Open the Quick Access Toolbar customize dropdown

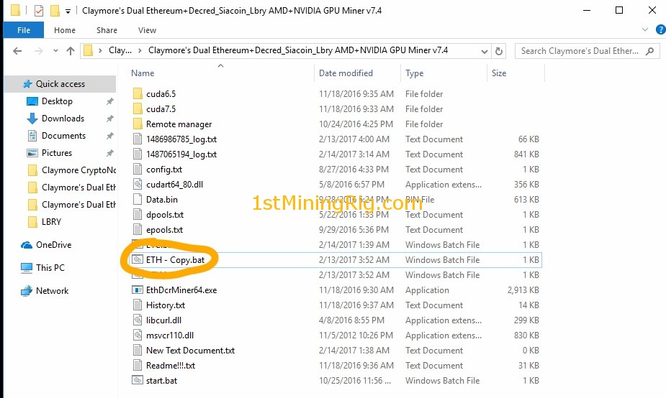pos(68,11)
